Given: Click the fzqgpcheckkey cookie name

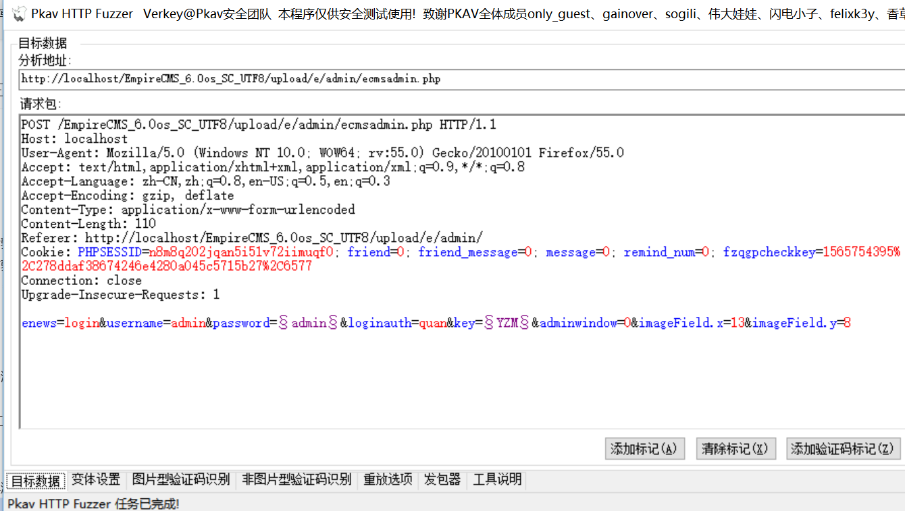Looking at the screenshot, I should click(769, 252).
